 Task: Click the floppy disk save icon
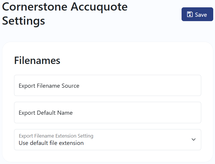[190, 14]
